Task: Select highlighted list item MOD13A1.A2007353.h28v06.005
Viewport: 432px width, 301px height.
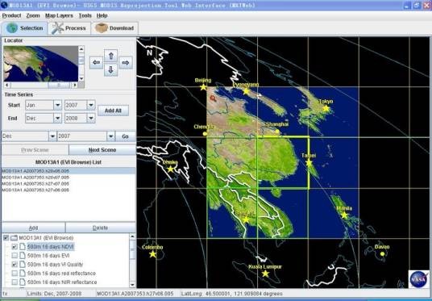Action: [69, 171]
